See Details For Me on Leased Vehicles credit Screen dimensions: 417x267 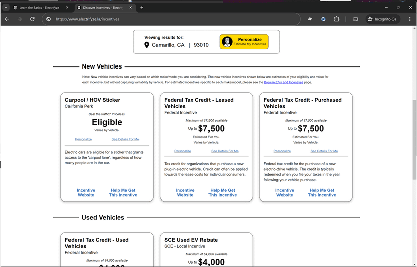point(225,151)
